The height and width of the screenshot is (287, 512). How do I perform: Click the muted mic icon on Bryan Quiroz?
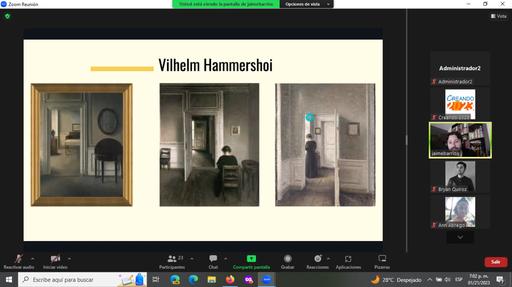pos(434,189)
